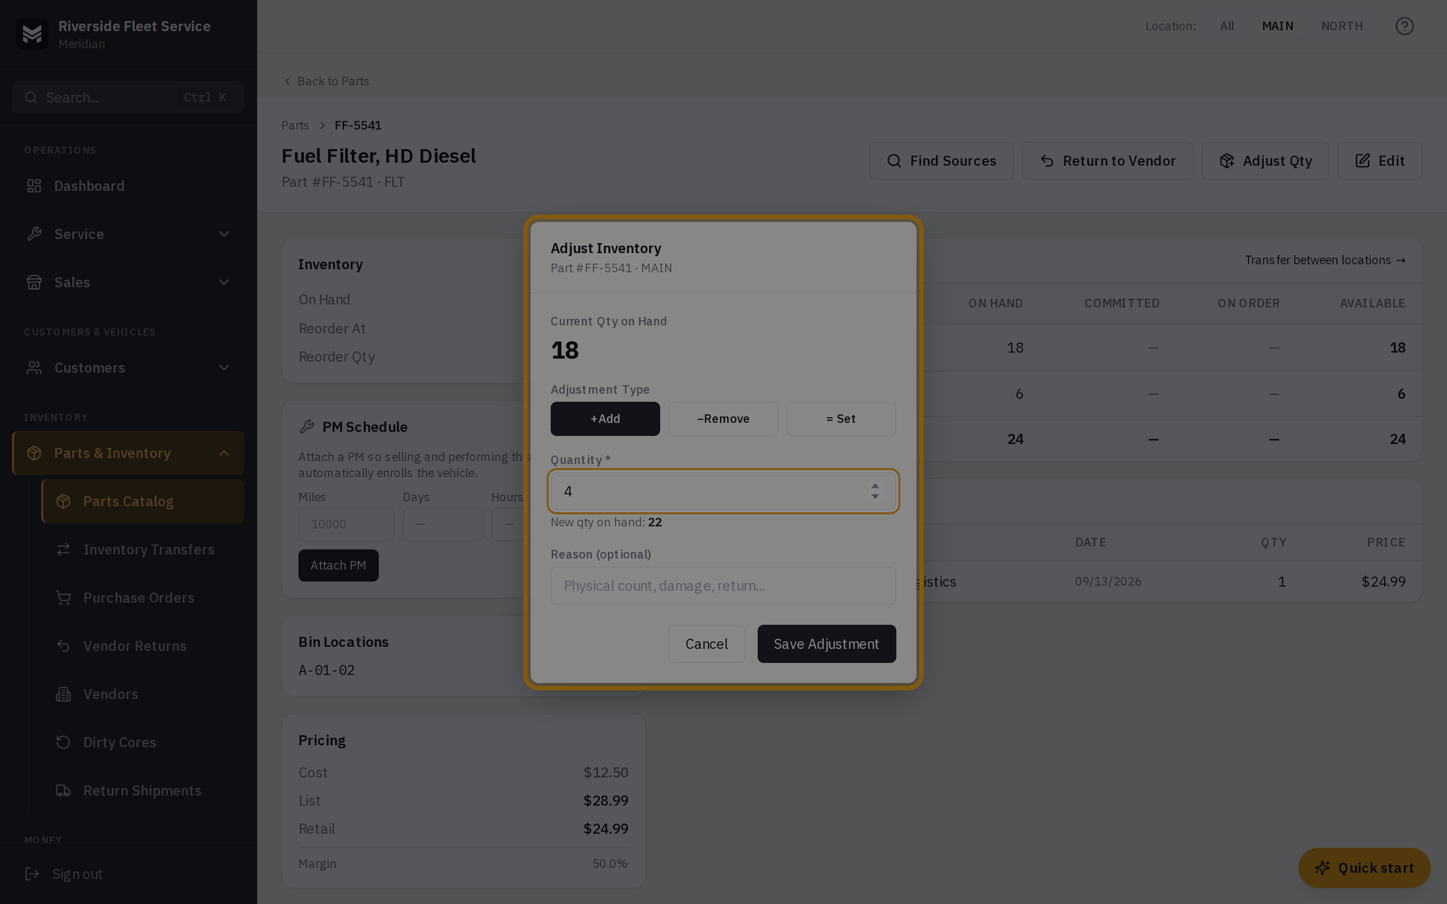This screenshot has height=904, width=1447.
Task: Click the Sales storefront icon
Action: coord(34,282)
